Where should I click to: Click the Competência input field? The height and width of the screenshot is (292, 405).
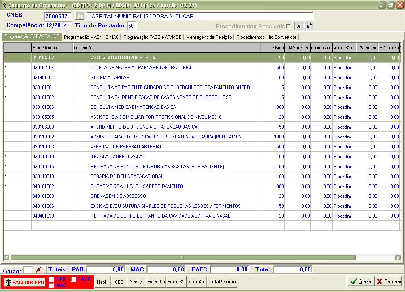(58, 26)
